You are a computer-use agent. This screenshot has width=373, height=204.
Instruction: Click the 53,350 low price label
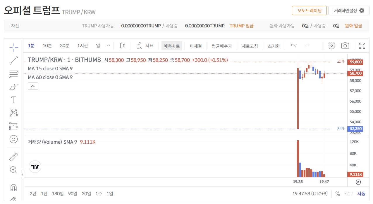pyautogui.click(x=355, y=129)
